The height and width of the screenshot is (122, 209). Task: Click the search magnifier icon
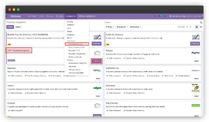point(201,22)
